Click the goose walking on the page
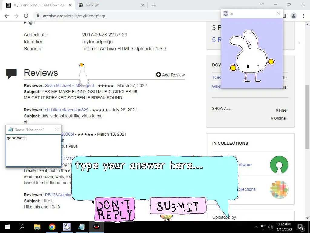310x233 pixels. point(83,74)
